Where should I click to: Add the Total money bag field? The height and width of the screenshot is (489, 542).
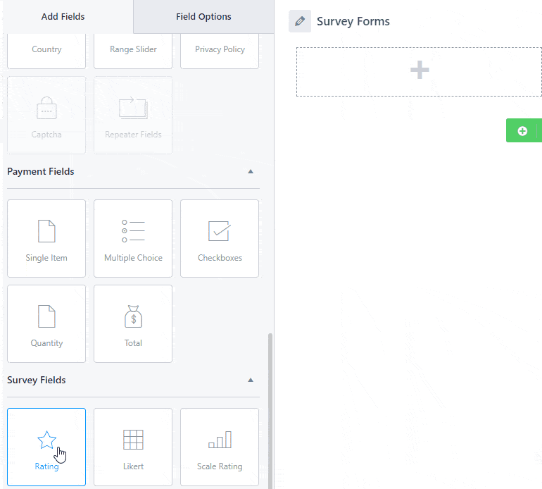coord(133,324)
